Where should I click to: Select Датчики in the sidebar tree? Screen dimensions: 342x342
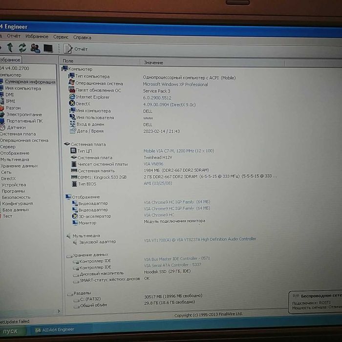(x=16, y=128)
